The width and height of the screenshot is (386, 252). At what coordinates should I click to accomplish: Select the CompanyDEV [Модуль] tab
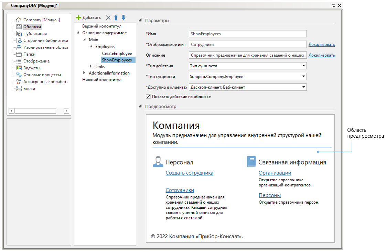34,5
